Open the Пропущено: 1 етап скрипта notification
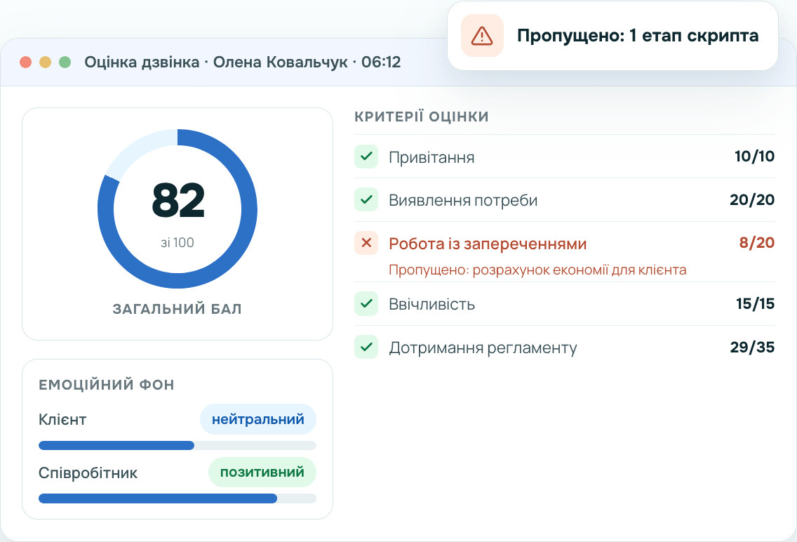Viewport: 797px width, 542px height. point(612,36)
